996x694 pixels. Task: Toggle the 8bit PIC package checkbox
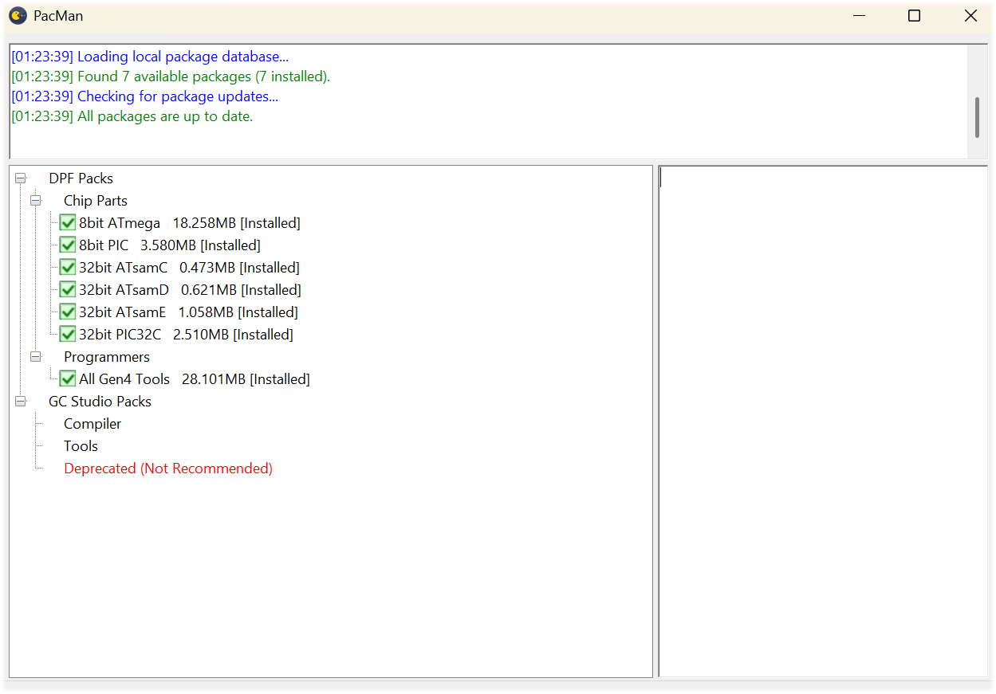click(68, 245)
